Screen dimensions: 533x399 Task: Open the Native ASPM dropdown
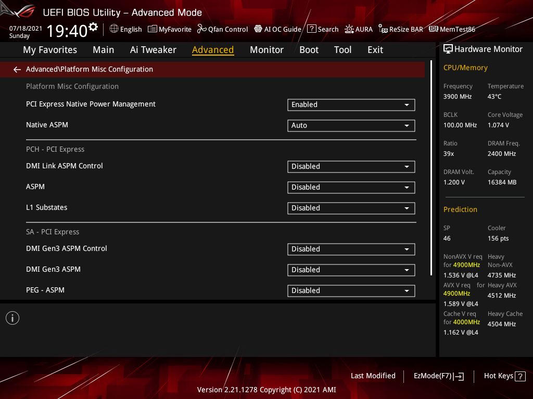tap(351, 125)
